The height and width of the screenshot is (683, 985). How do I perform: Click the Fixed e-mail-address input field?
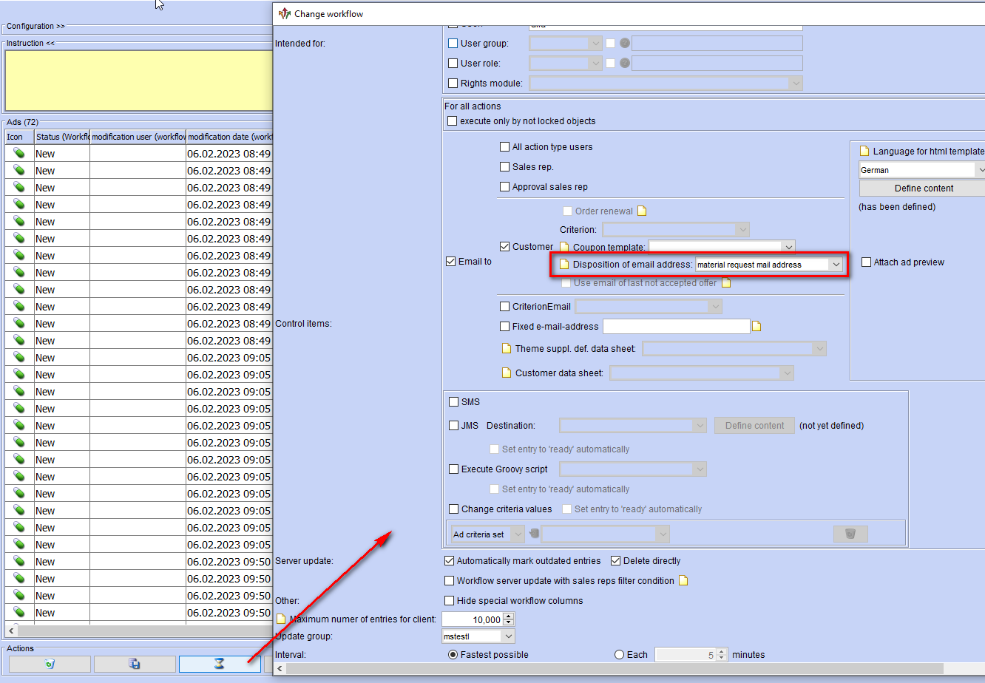point(676,327)
